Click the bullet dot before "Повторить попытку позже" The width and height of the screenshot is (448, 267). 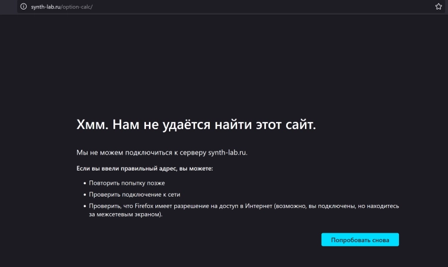(85, 184)
